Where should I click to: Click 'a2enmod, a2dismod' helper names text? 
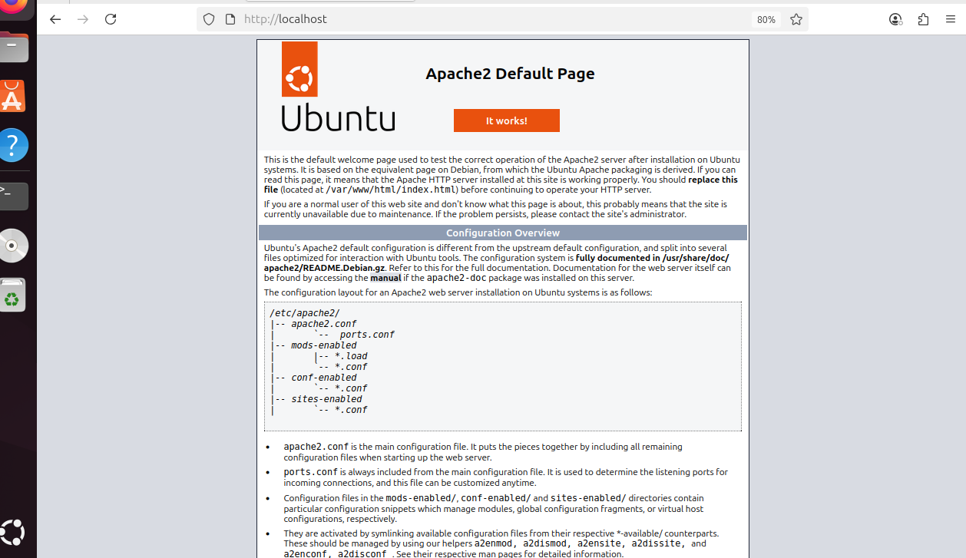[524, 543]
